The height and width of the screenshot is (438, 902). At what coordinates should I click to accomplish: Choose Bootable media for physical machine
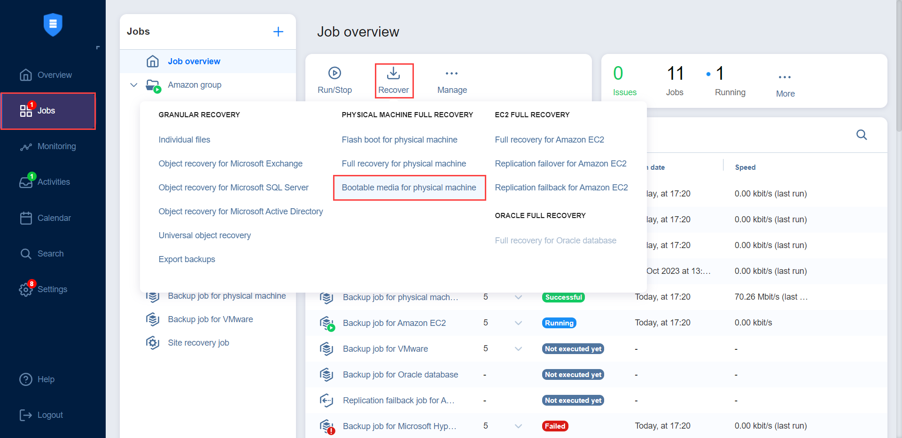point(409,188)
